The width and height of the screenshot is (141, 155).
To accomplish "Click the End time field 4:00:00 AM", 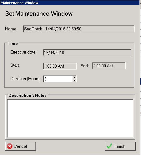I will coord(109,66).
